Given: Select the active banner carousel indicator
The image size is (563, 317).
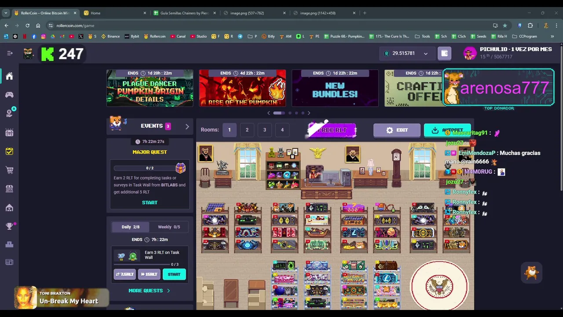Looking at the screenshot, I should tap(279, 113).
